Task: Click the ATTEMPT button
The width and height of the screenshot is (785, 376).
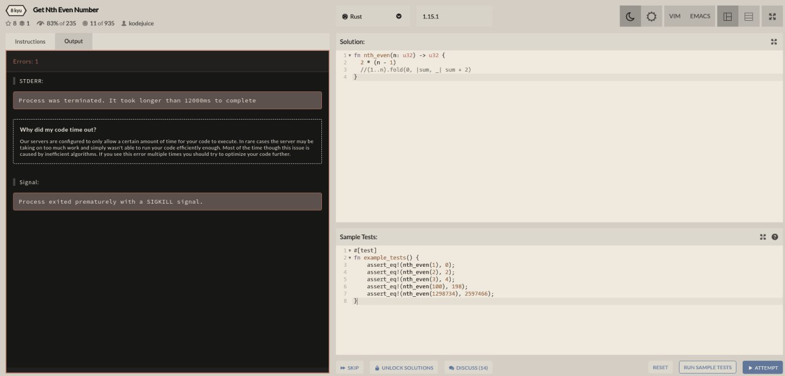Action: 762,368
